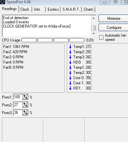
Task: Click the Pwm3 spinner arrows
Action: (x=25, y=112)
